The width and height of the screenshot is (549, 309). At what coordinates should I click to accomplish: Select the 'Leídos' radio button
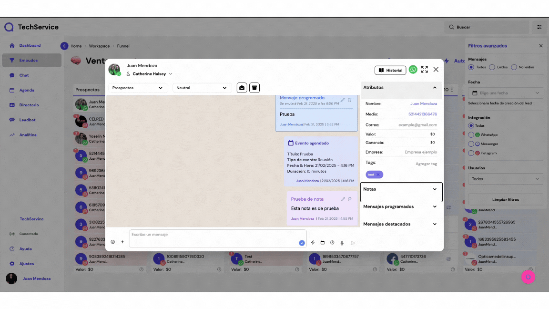coord(492,67)
